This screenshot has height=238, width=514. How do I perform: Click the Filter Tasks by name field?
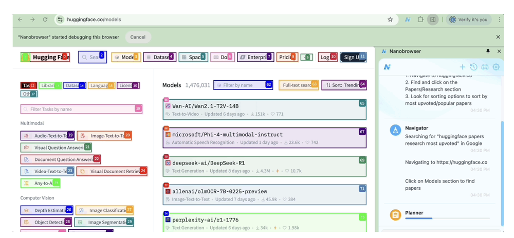tap(81, 109)
